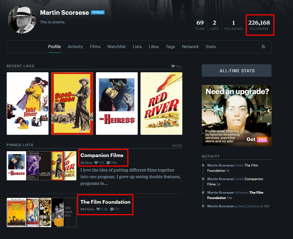293x239 pixels.
Task: Click the Get PRO upgrade button
Action: (x=257, y=139)
